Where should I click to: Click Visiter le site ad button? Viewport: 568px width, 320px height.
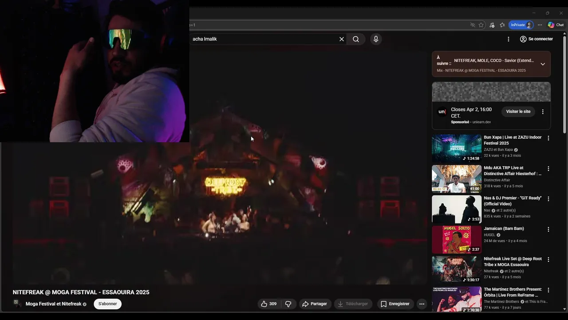518,112
